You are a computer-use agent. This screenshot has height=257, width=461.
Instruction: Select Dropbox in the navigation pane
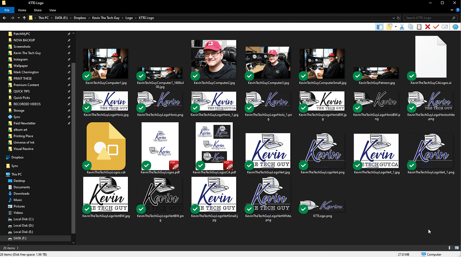[18, 157]
